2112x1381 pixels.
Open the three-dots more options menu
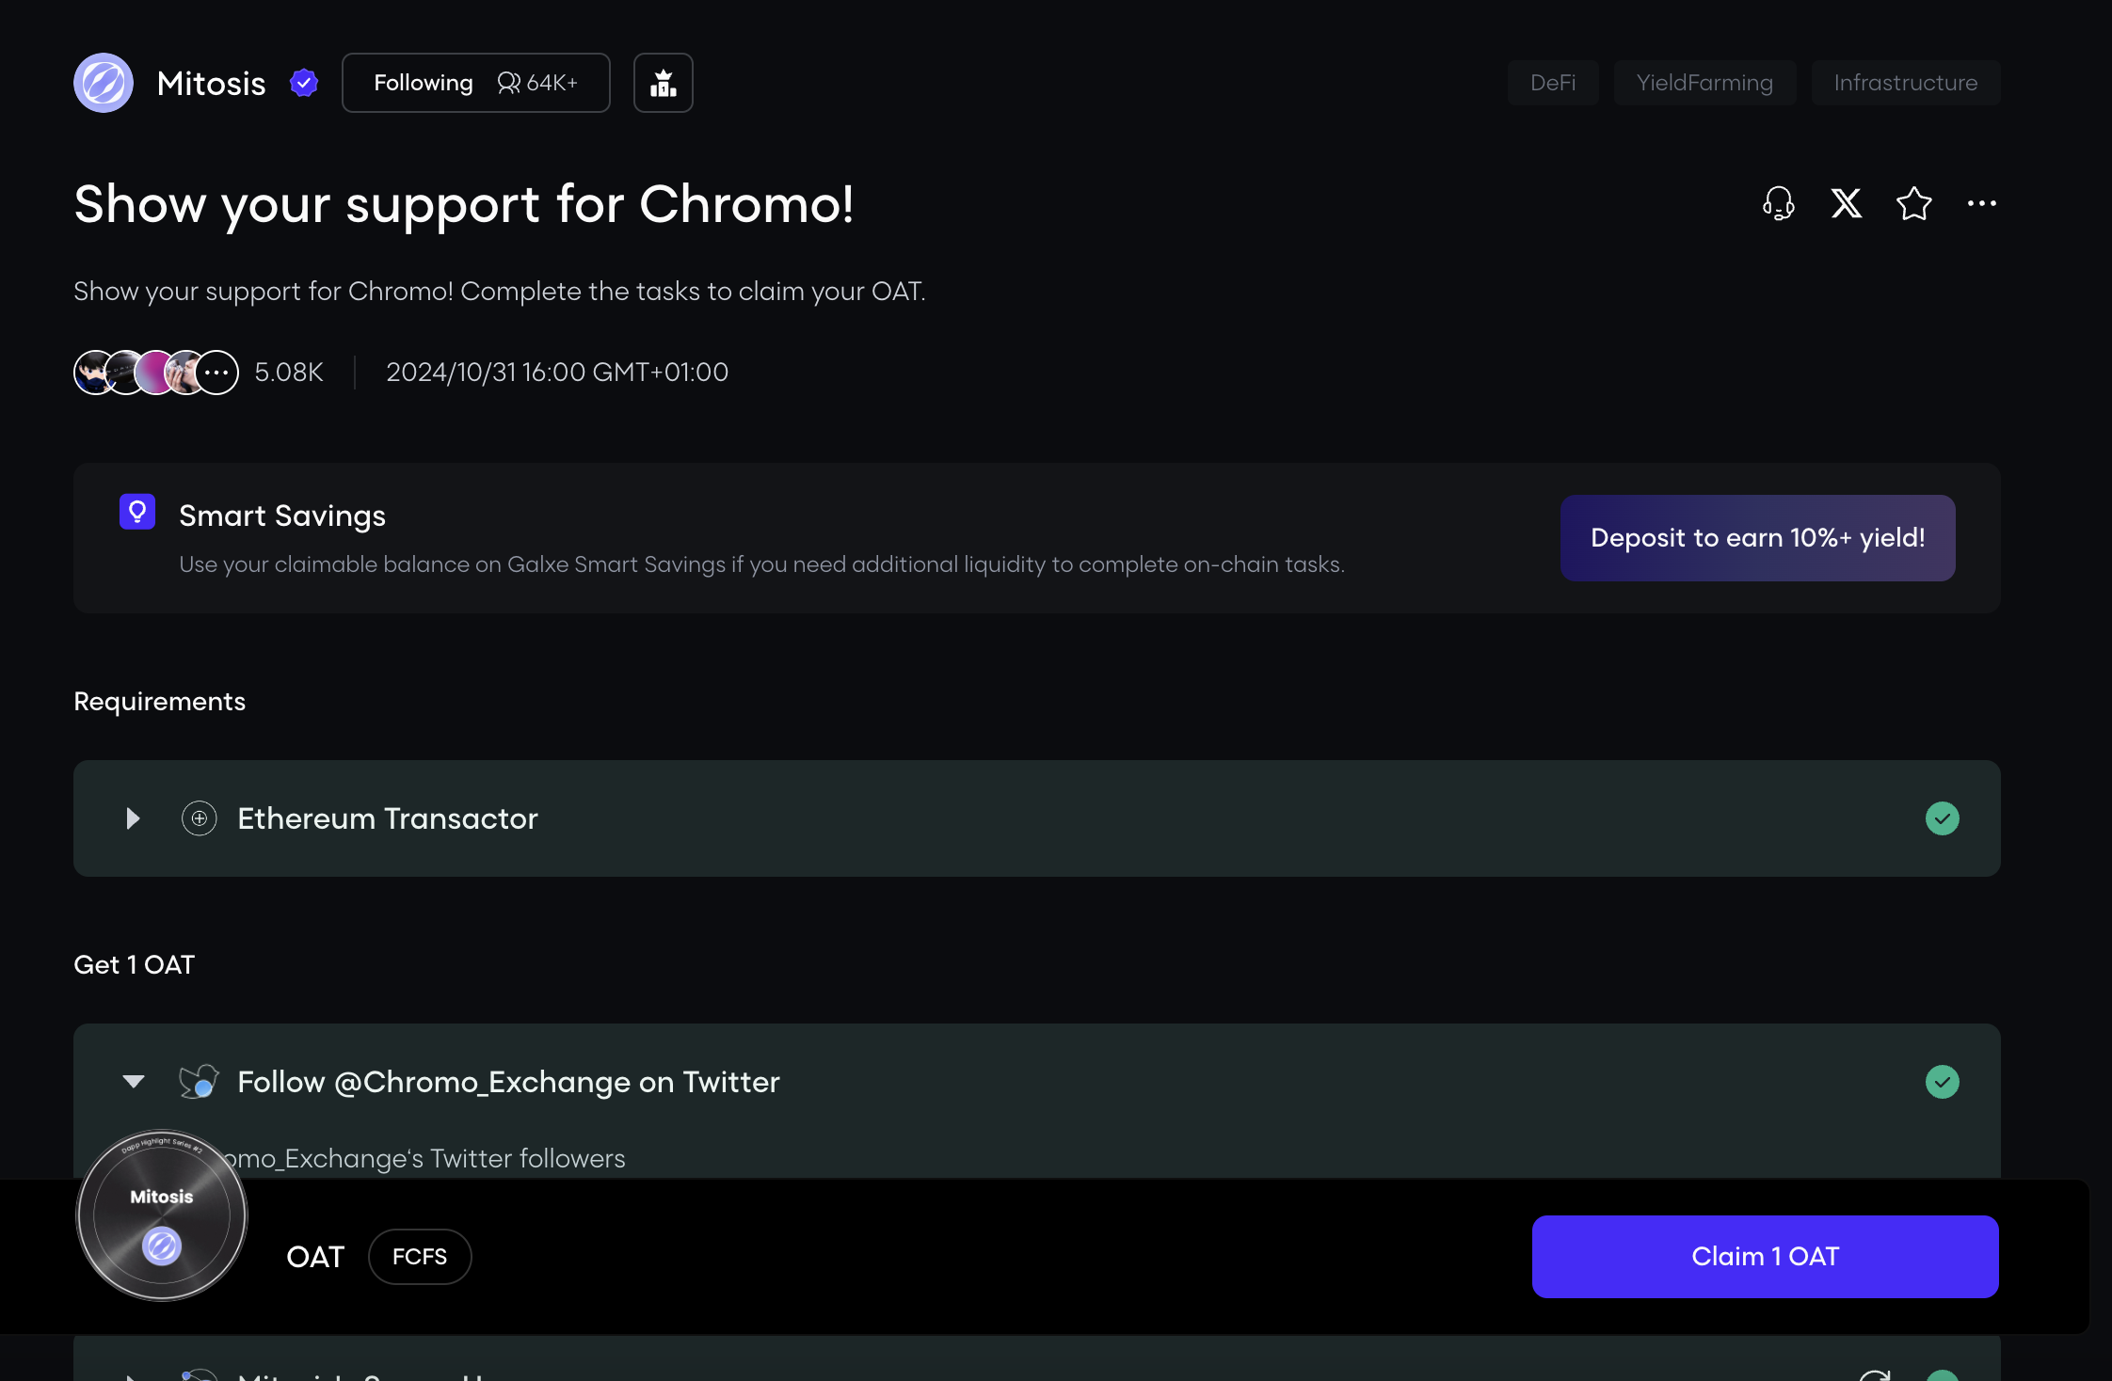(1981, 203)
